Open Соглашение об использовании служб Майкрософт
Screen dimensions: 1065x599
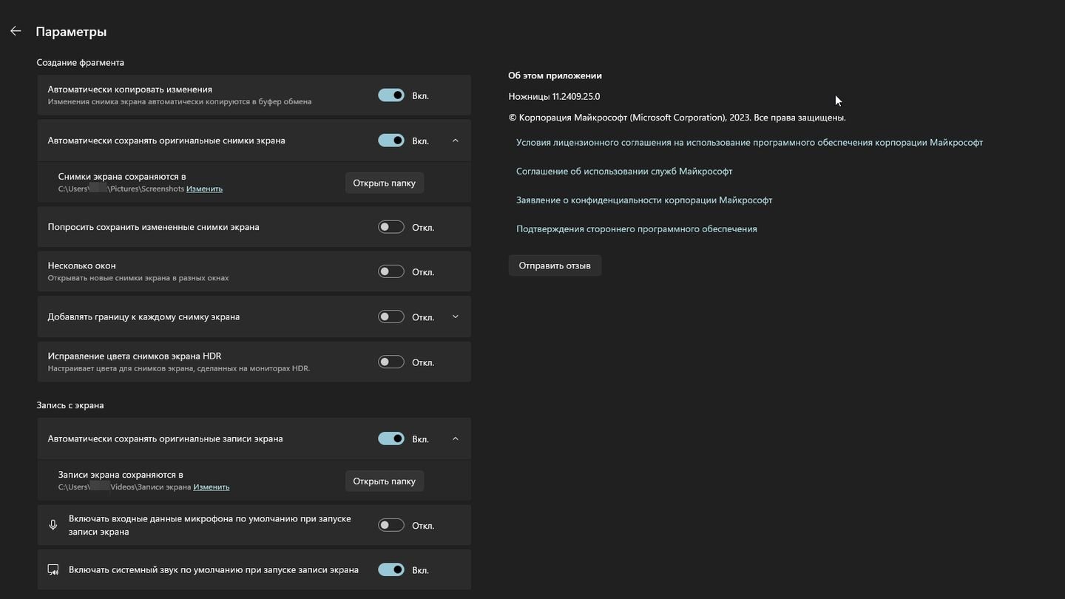pos(624,171)
